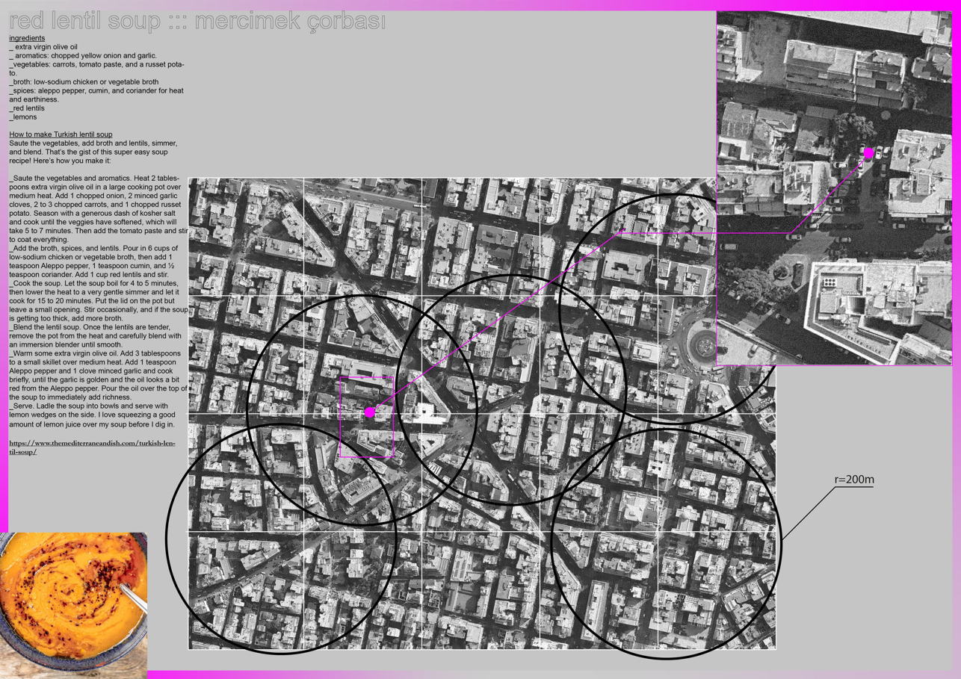Click the underlined "ingredients" heading

[x=27, y=38]
